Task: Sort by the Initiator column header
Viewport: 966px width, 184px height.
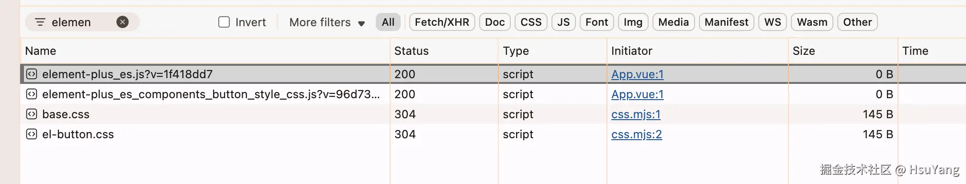Action: pos(697,51)
